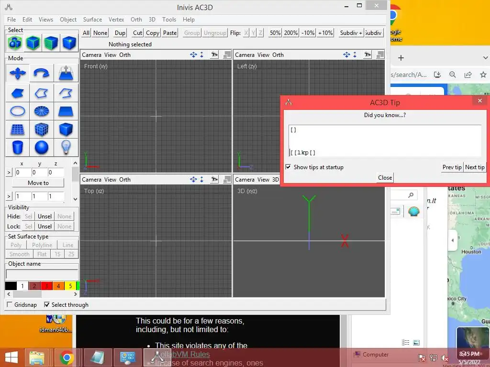Uncheck Show tips at startup
490x367 pixels.
pyautogui.click(x=288, y=167)
